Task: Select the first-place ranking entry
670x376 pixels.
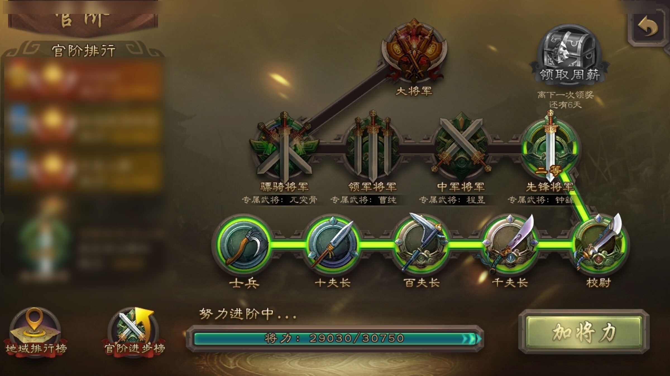Action: coord(83,79)
